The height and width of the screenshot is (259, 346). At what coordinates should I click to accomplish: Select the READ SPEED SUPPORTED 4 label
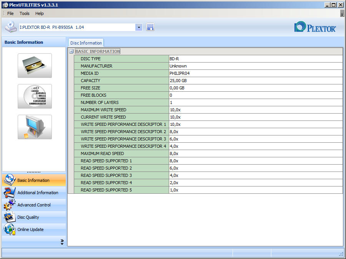point(106,183)
